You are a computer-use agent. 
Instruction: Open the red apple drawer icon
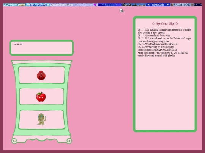[x=41, y=97]
